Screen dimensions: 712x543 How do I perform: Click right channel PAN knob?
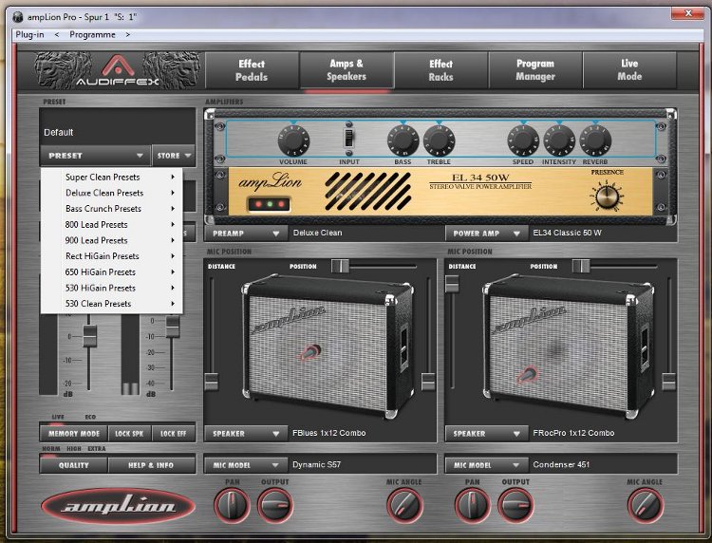[x=472, y=505]
